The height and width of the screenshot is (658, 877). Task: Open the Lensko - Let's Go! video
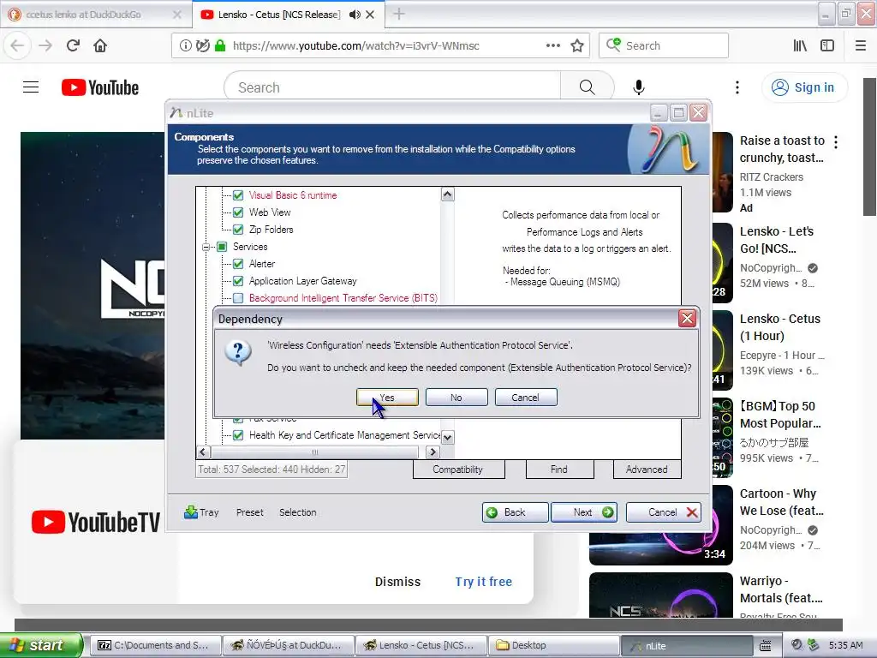[777, 240]
